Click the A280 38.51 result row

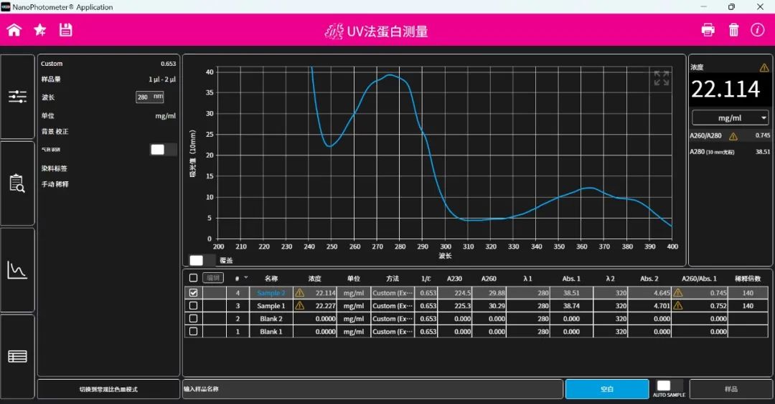click(x=730, y=152)
